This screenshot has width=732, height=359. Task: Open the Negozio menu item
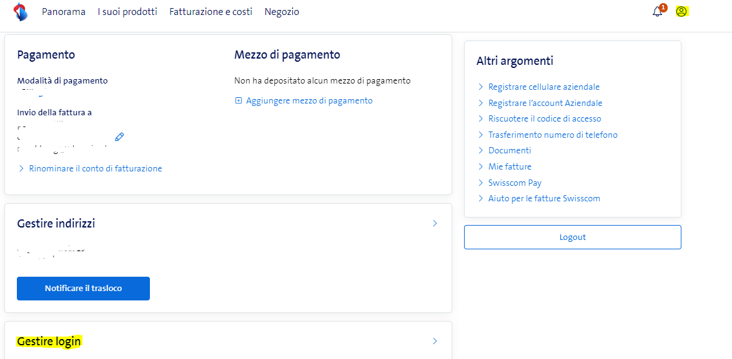point(282,12)
